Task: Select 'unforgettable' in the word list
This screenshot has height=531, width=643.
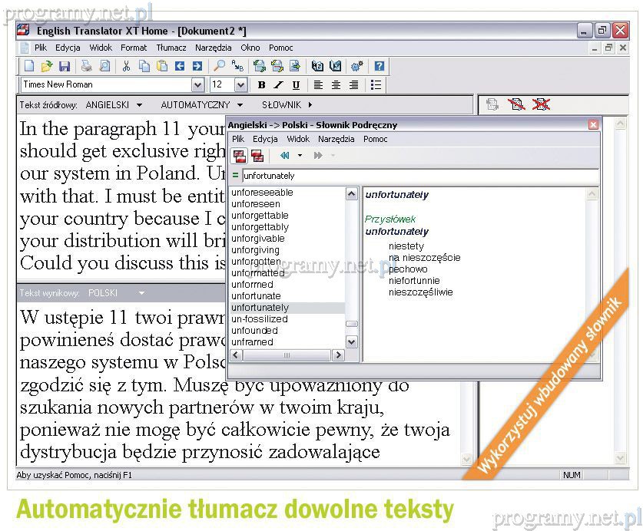Action: tap(260, 216)
